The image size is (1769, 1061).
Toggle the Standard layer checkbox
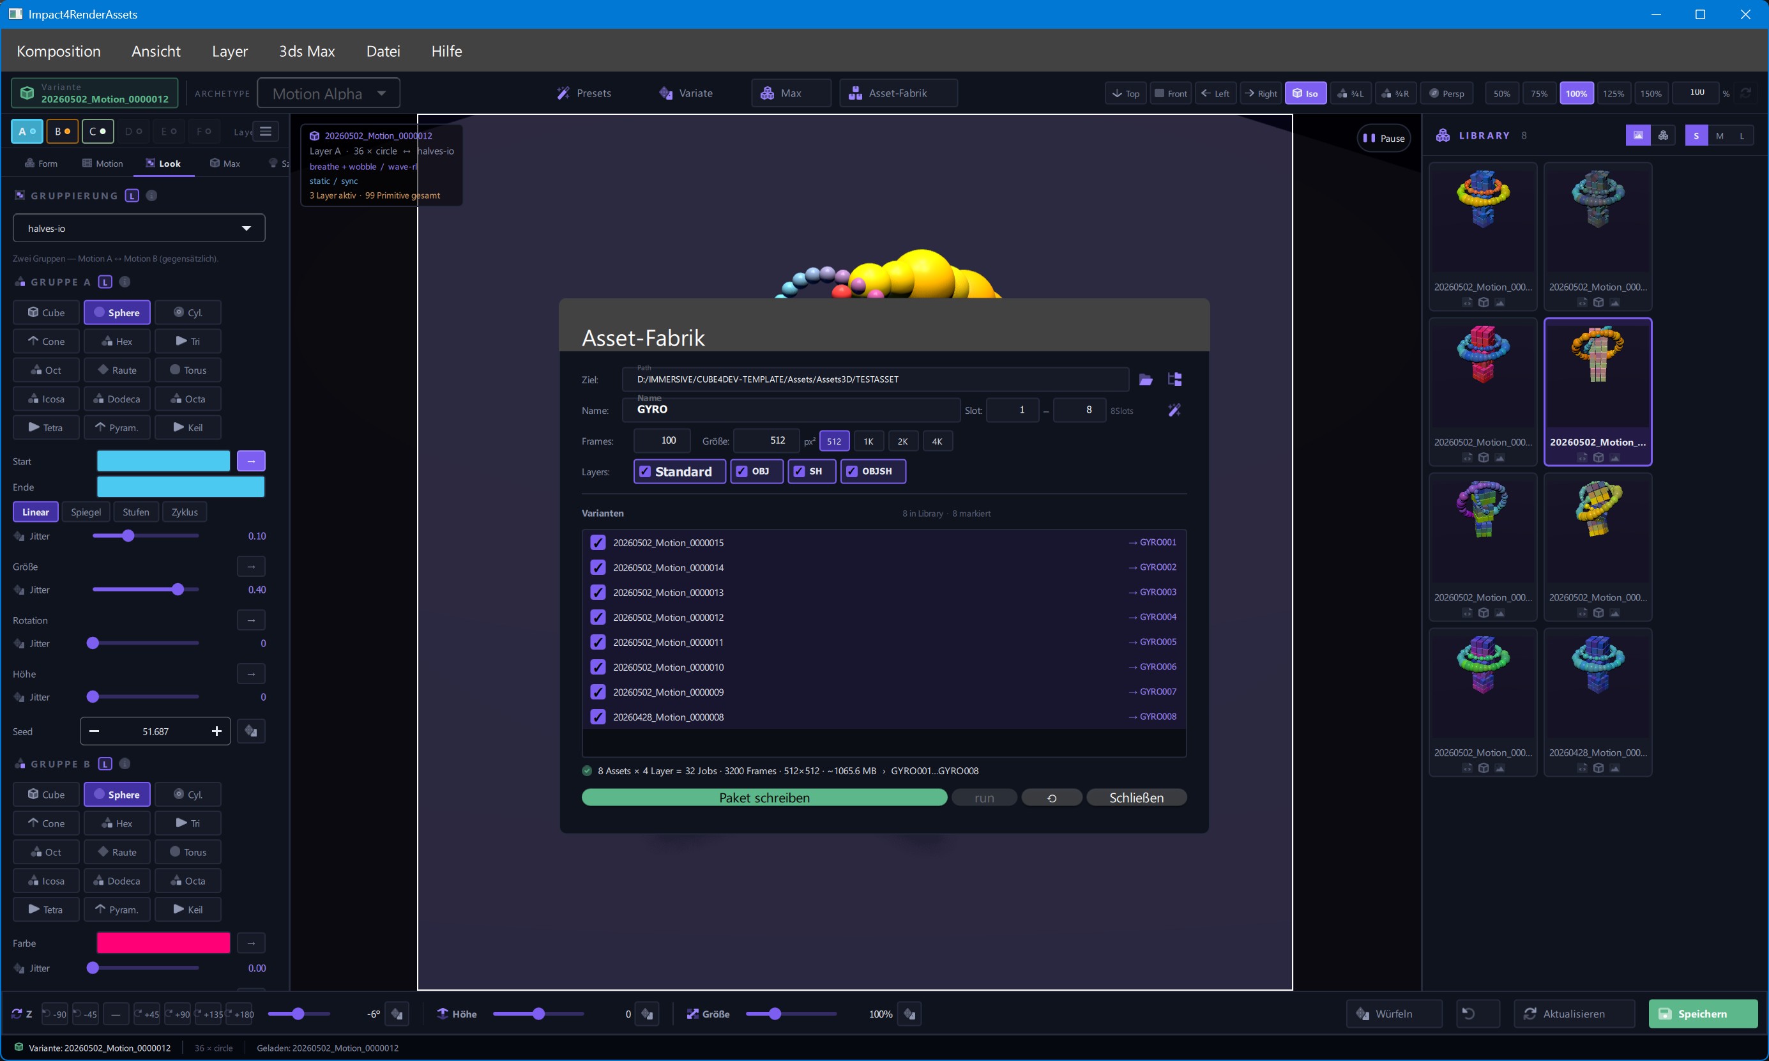[x=679, y=471]
